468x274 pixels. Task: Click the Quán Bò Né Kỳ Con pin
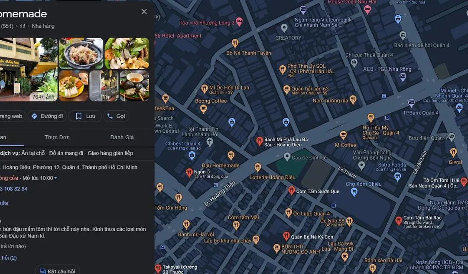click(x=286, y=236)
